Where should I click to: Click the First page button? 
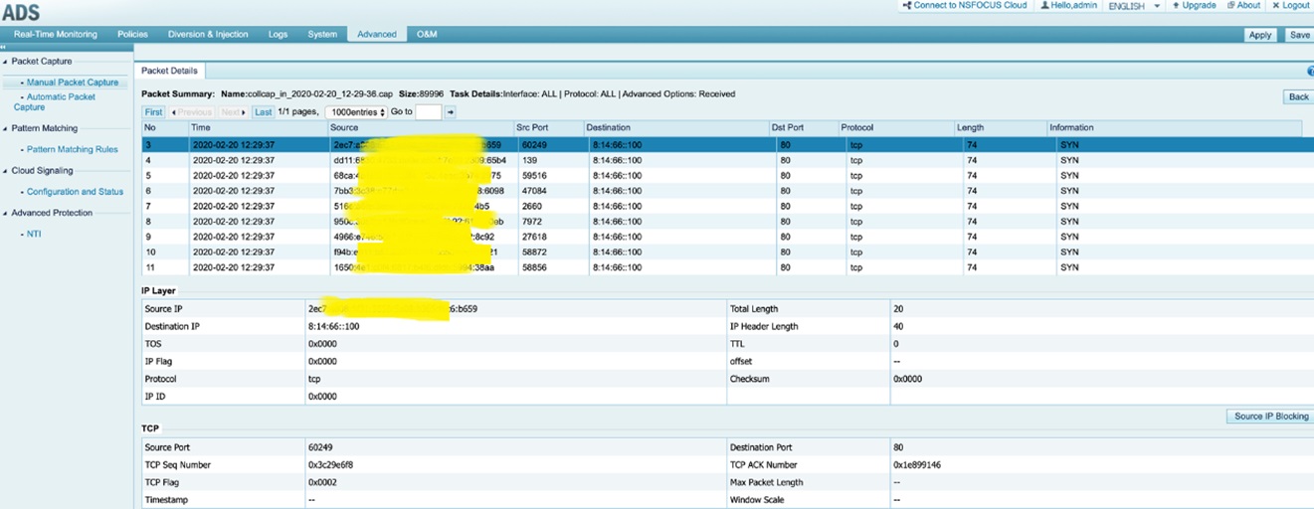click(x=153, y=112)
